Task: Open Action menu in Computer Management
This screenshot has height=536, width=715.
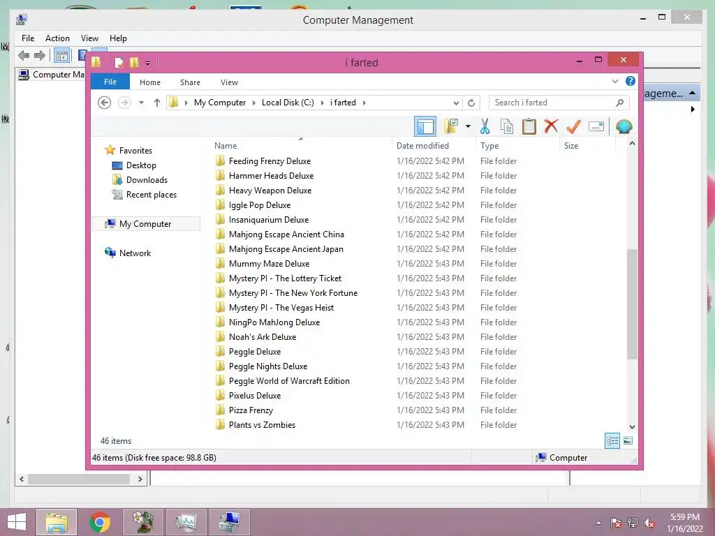Action: 57,38
